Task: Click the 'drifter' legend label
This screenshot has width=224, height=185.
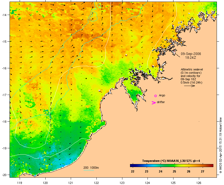Action: pyautogui.click(x=161, y=102)
